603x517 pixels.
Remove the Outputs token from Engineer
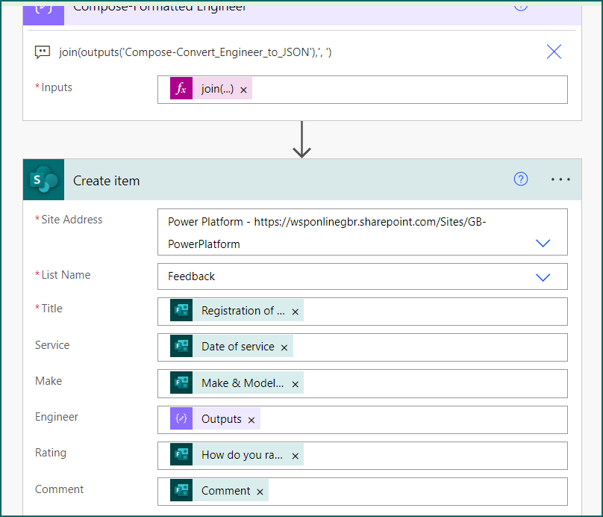(x=251, y=420)
